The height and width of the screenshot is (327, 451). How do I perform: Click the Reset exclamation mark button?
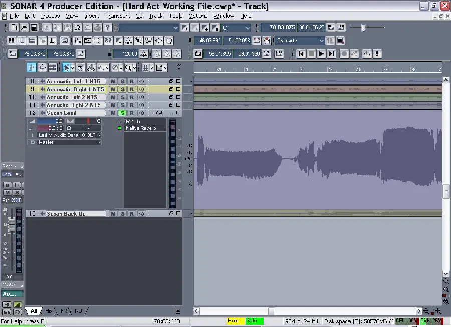377,54
